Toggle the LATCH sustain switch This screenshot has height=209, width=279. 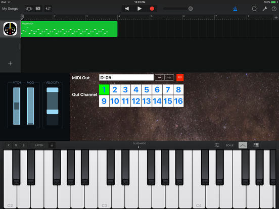[39, 145]
